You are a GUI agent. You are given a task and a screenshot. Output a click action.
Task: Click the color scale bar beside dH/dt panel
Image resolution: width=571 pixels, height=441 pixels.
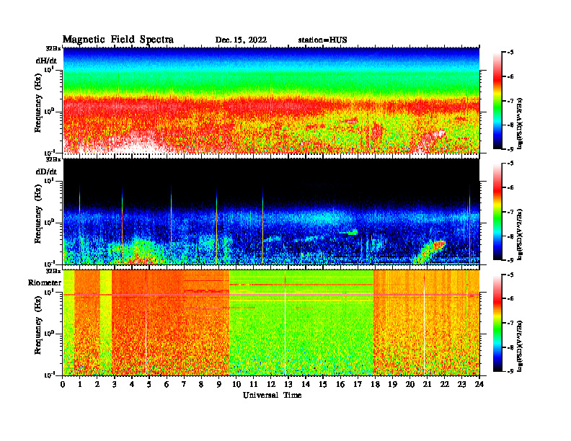[497, 101]
